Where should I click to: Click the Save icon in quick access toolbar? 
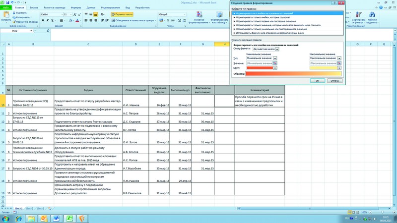coord(7,2)
